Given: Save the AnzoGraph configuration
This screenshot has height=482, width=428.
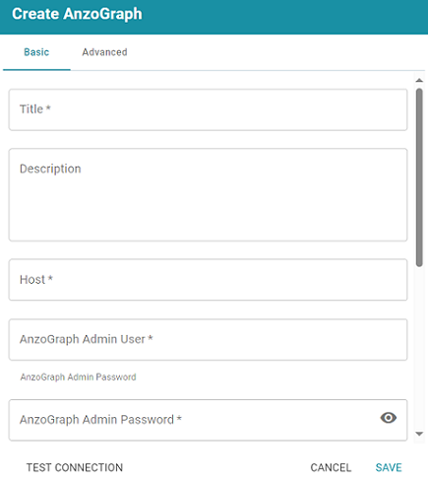Looking at the screenshot, I should [389, 467].
